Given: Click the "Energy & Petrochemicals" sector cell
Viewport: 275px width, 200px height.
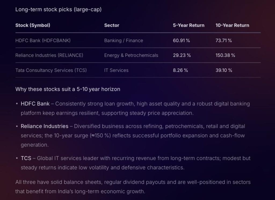Looking at the screenshot, I should [131, 55].
